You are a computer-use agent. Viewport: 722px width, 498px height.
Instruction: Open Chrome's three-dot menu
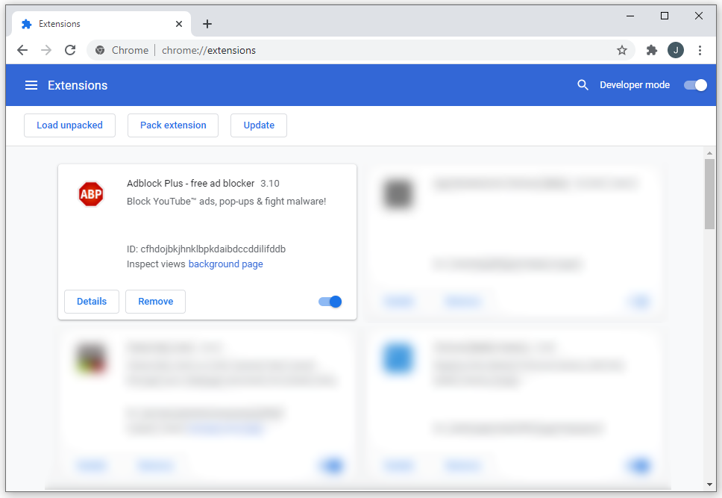coord(700,50)
